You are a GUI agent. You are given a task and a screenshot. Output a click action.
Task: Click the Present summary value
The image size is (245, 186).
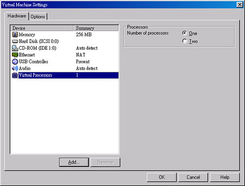[x=83, y=61]
